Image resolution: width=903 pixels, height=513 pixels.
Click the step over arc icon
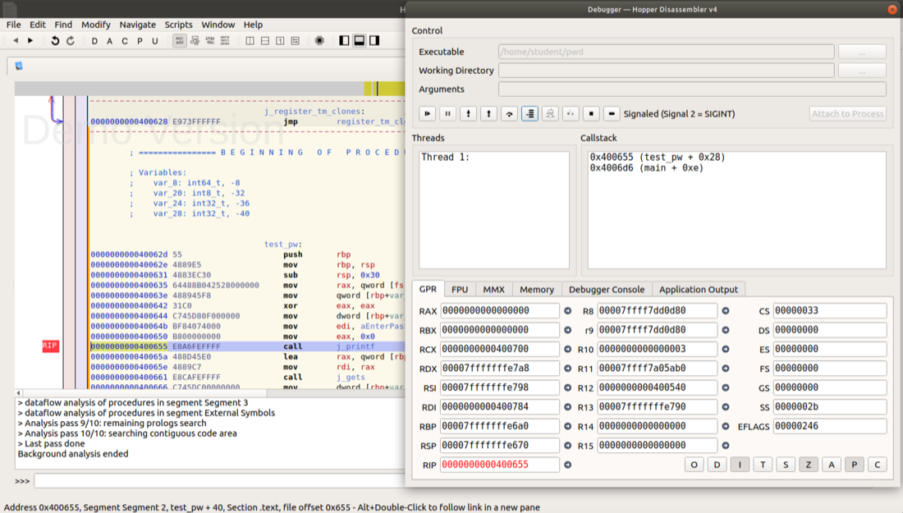point(510,114)
